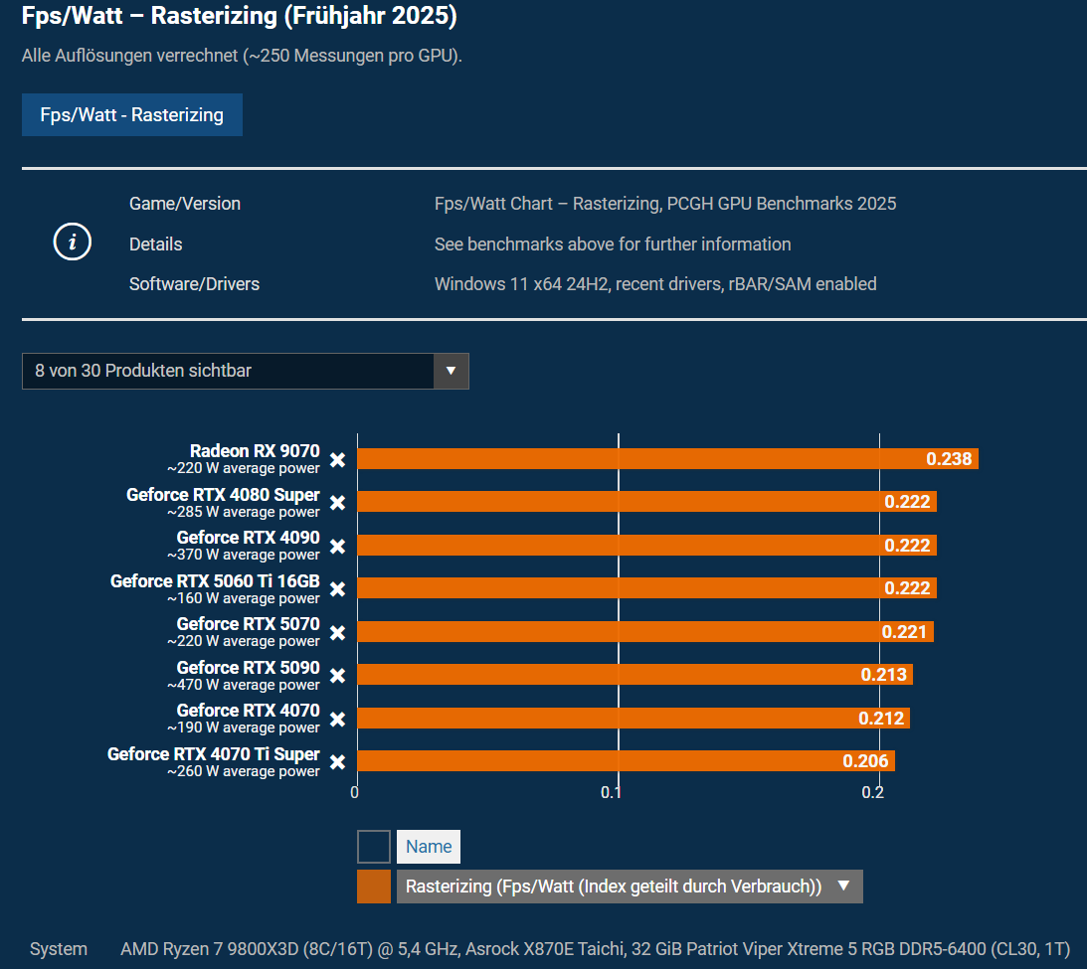Remove Radeon RX 9070 with its X icon

tap(337, 460)
